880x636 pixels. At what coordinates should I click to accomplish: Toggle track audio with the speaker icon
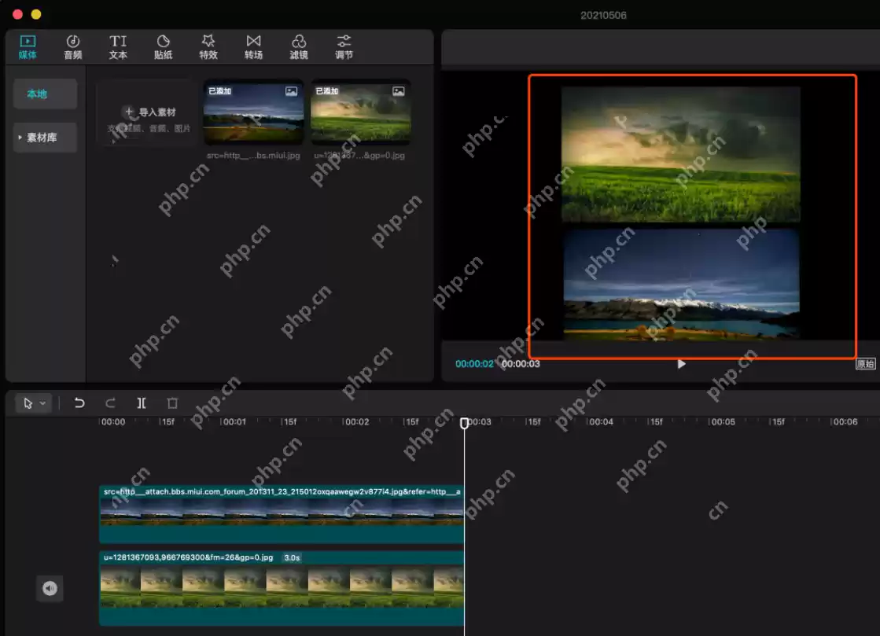[x=50, y=588]
